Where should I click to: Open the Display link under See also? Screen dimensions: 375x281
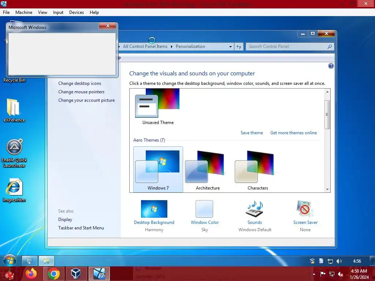[65, 220]
